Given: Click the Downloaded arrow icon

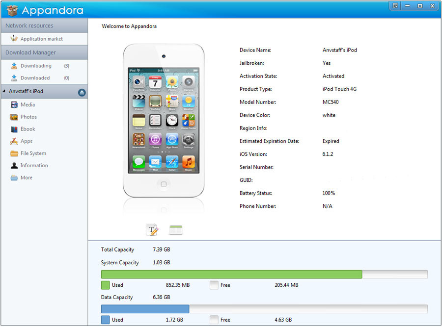Looking at the screenshot, I should (x=14, y=78).
